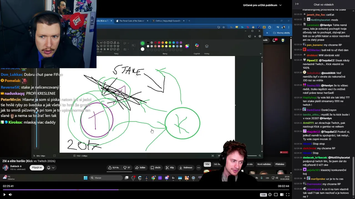Screen dimensions: 355x199
Task: Open Chrome from the Windows taskbar
Action: tap(153, 178)
